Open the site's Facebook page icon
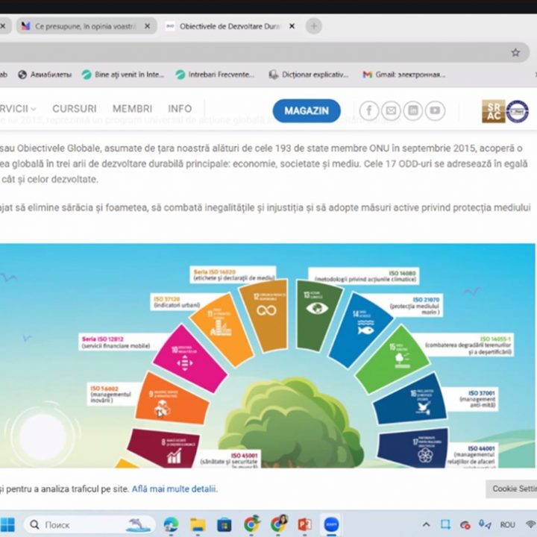Screen dimensions: 537x537 (x=369, y=110)
